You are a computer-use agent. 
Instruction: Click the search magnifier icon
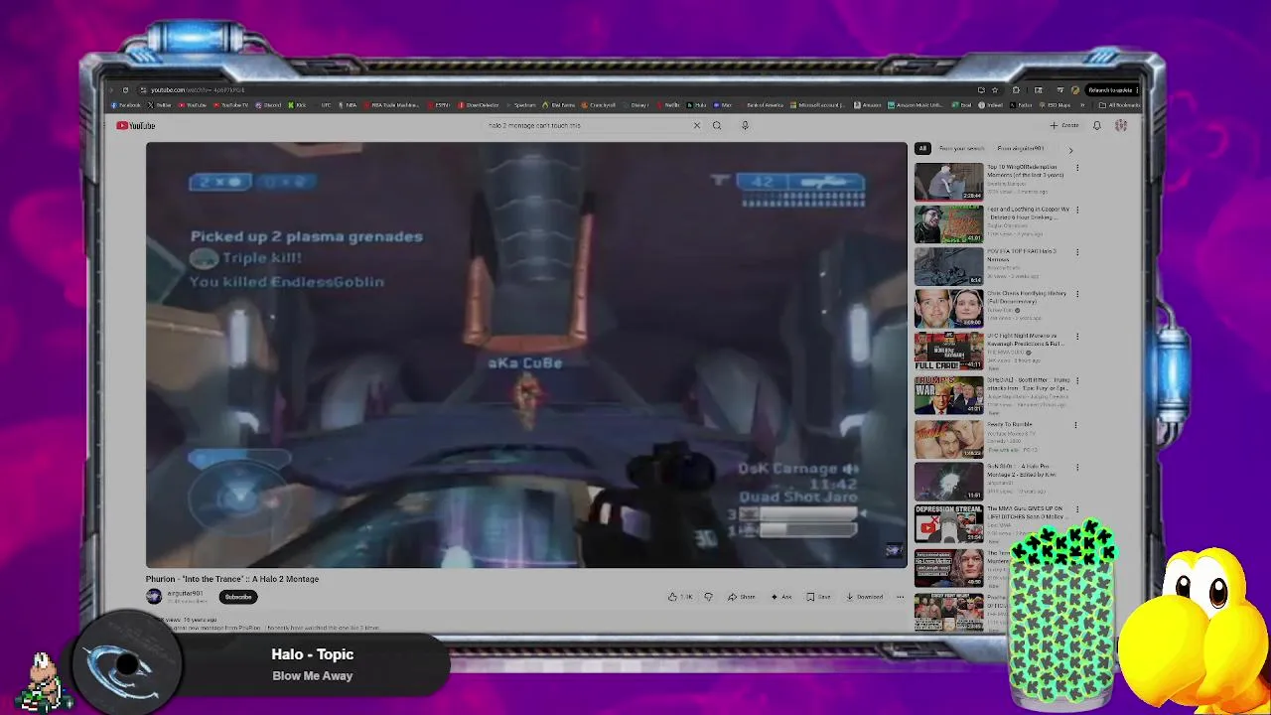click(716, 125)
